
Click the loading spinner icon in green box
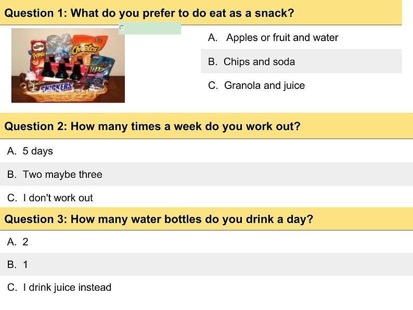pyautogui.click(x=122, y=28)
